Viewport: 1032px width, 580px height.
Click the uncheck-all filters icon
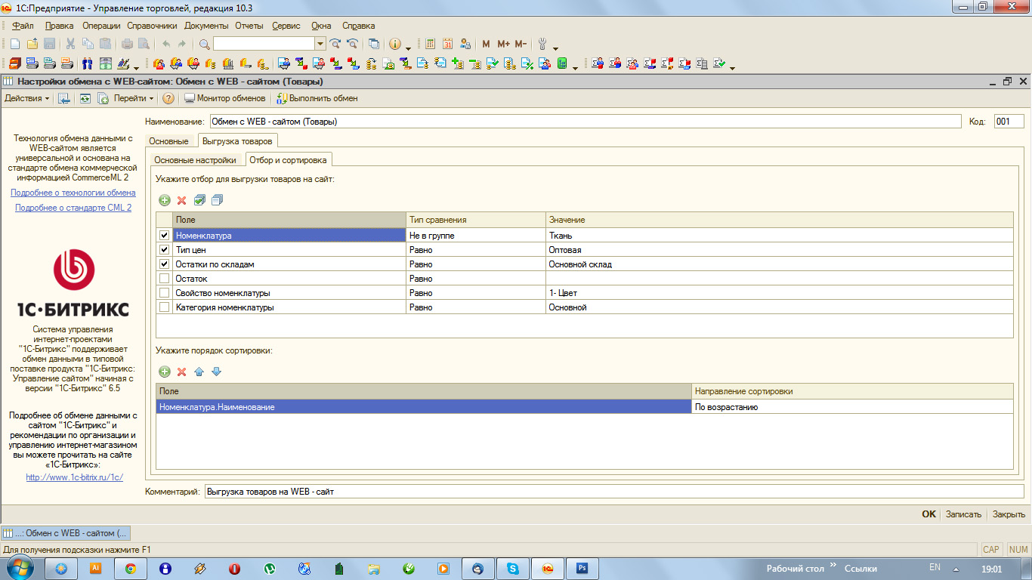point(218,200)
